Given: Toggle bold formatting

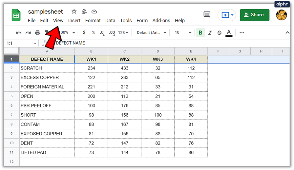Looking at the screenshot, I should (x=200, y=33).
